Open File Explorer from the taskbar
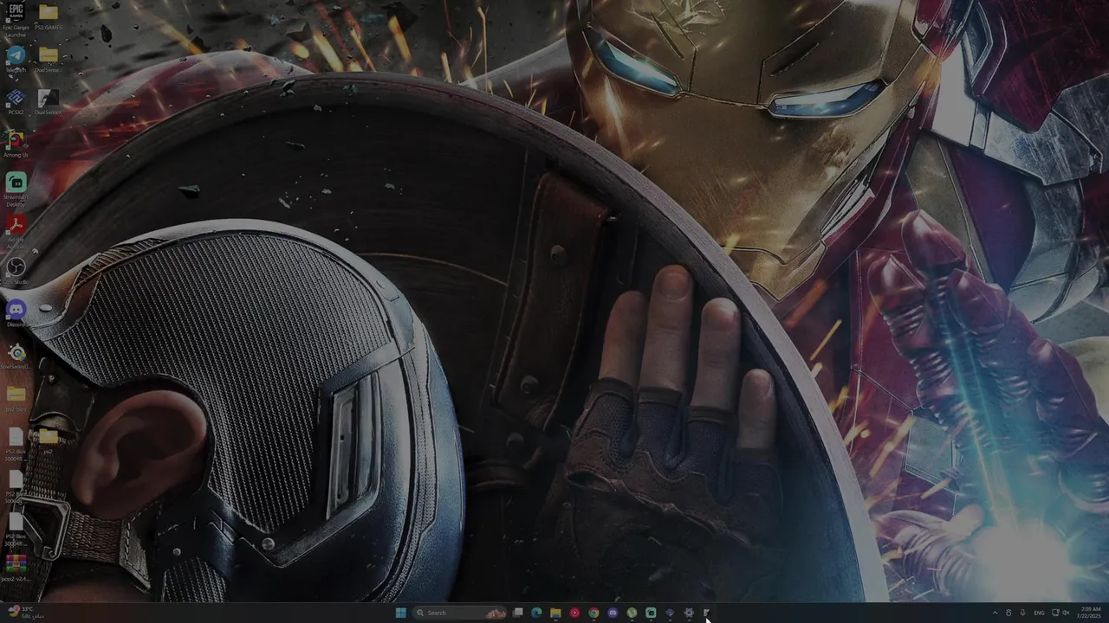Viewport: 1109px width, 623px height. coord(555,613)
